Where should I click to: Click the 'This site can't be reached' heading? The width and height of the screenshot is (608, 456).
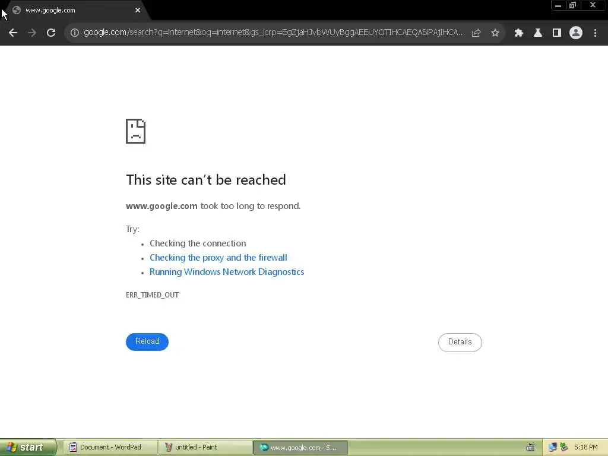click(206, 180)
